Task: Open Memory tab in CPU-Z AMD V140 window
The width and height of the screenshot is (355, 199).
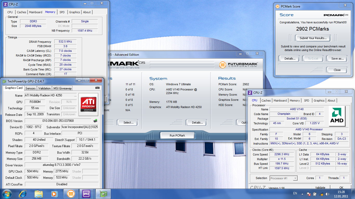Action: pos(295,101)
